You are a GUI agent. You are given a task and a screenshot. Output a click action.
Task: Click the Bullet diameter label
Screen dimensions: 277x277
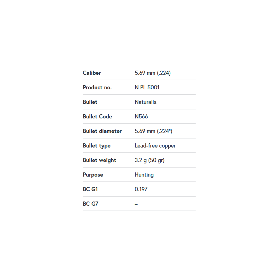[x=102, y=131]
